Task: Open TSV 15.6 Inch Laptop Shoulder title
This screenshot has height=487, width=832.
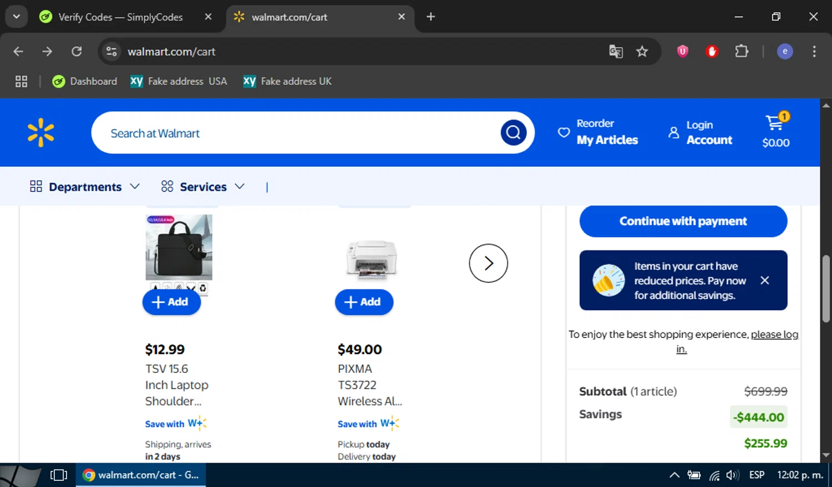Action: click(177, 385)
